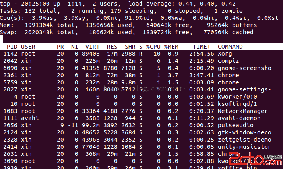Click the unity-musicstor process line
This screenshot has width=283, height=169.
(141, 147)
